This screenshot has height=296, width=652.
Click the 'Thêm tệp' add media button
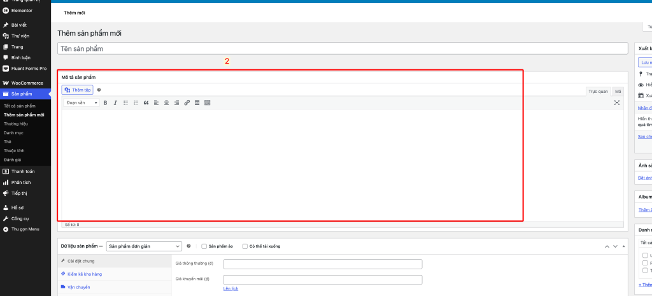(78, 90)
